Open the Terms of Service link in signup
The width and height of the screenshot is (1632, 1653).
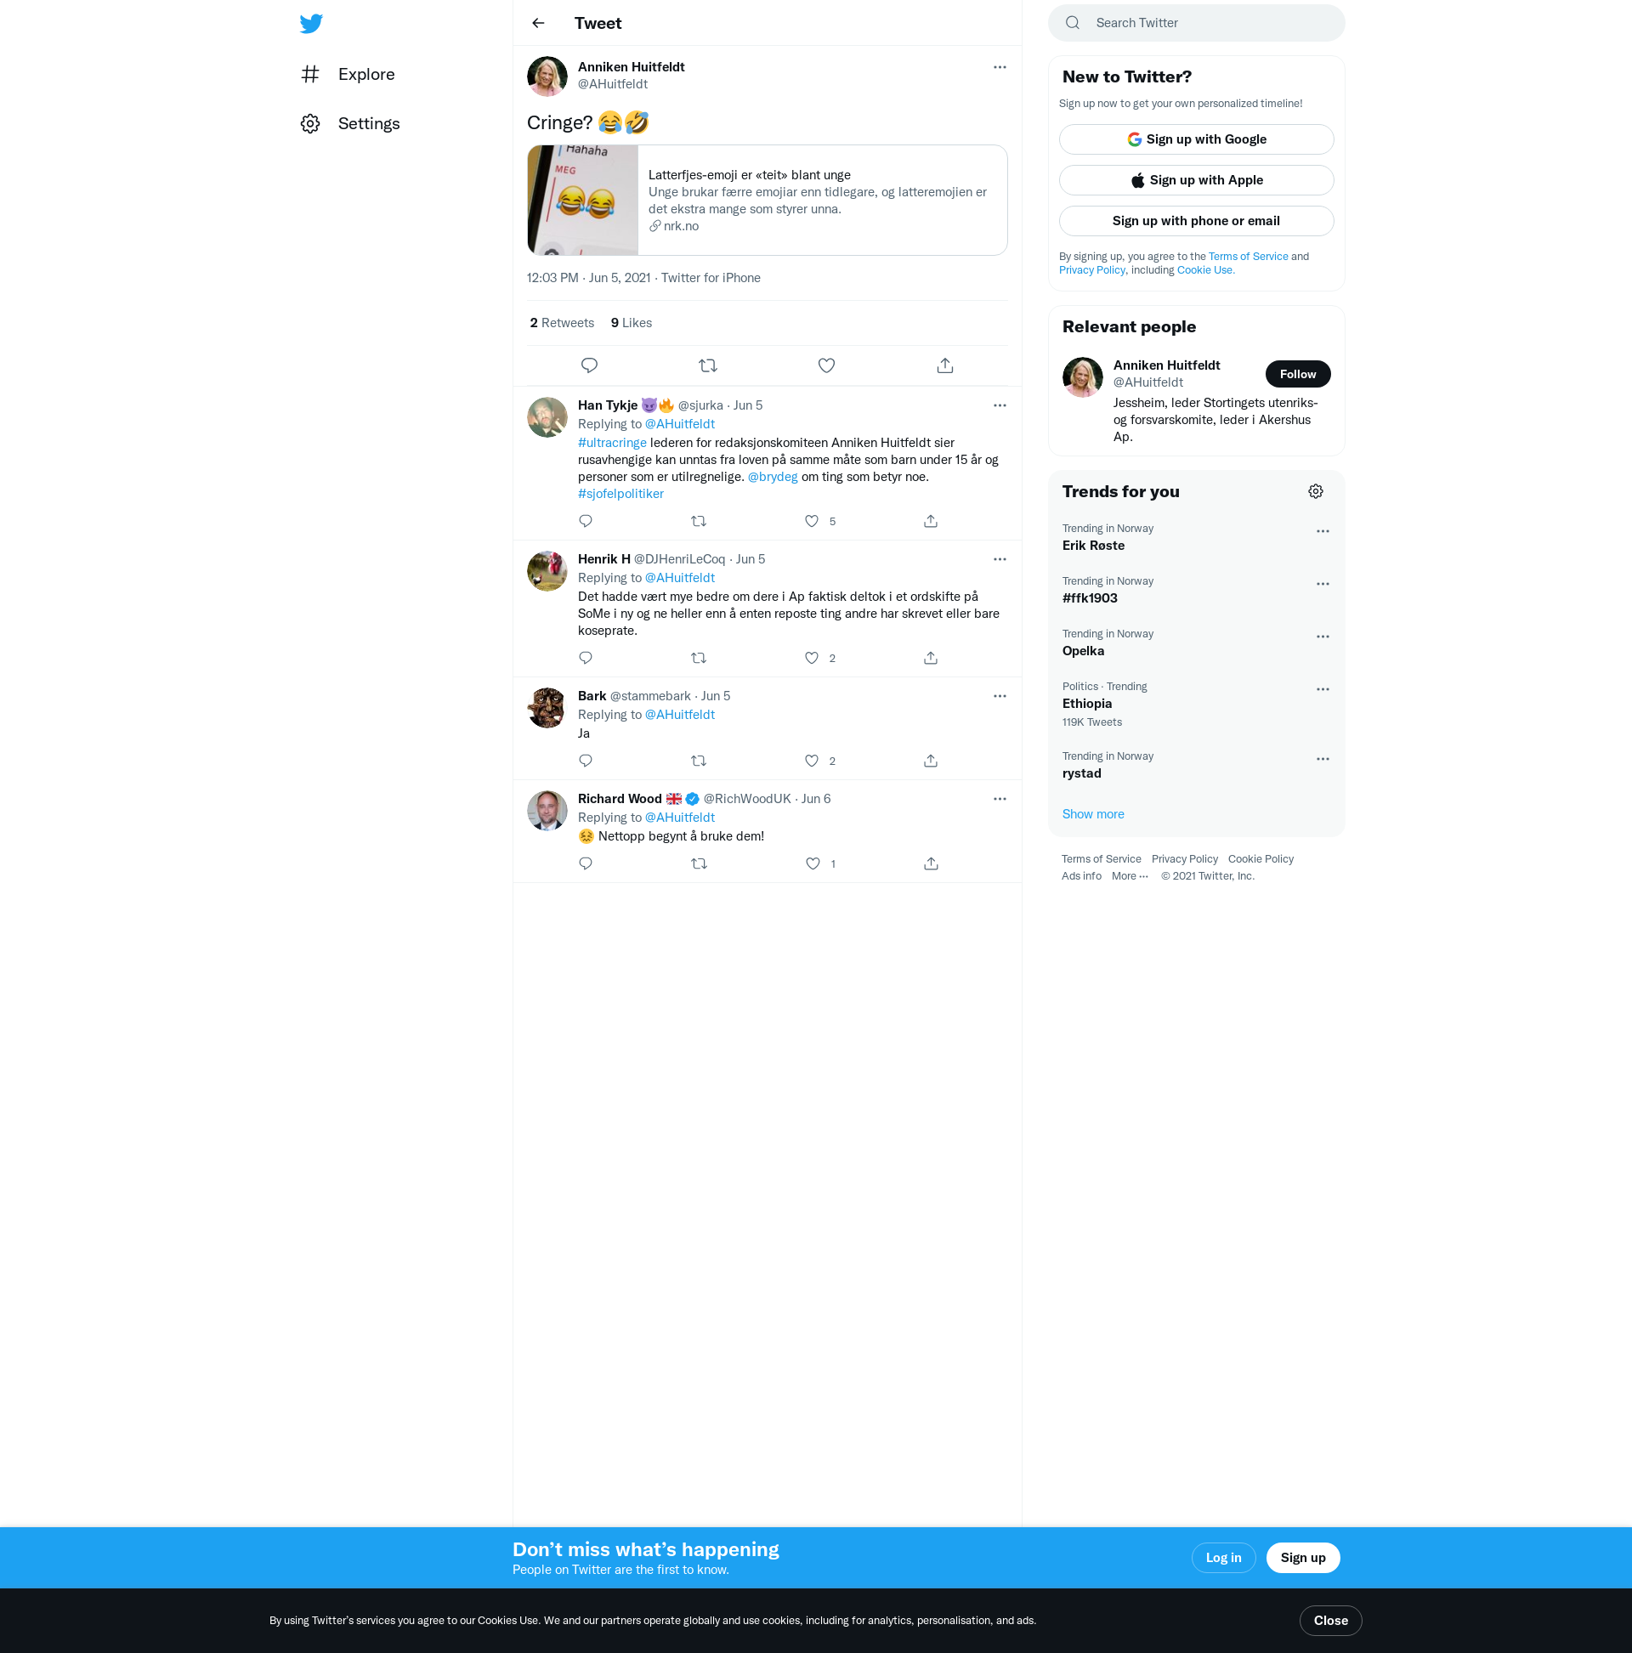point(1248,257)
